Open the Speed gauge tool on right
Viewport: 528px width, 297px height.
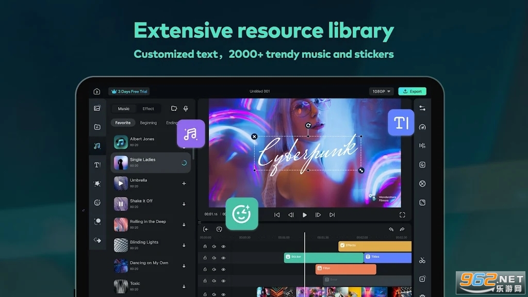[x=422, y=127]
